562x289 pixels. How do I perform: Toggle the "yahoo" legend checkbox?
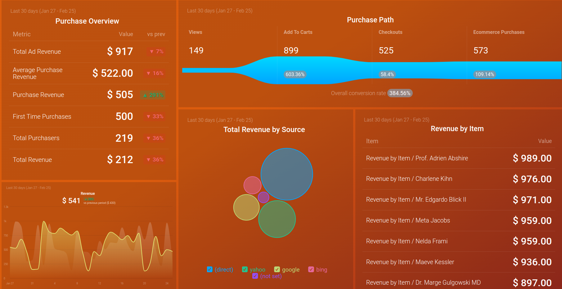click(245, 269)
